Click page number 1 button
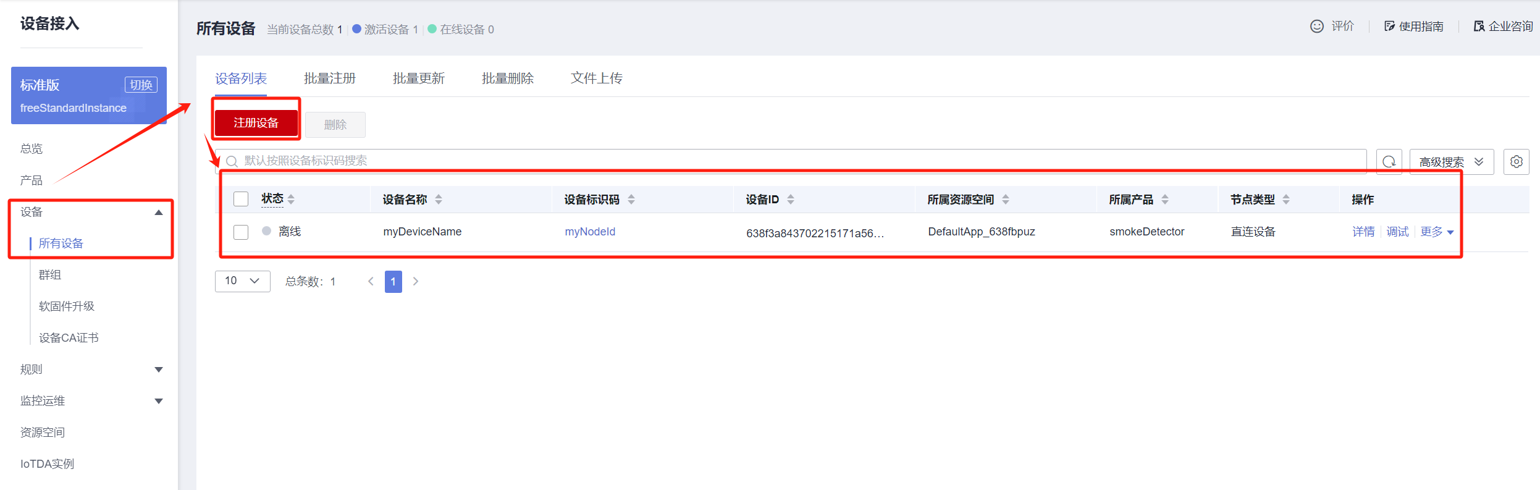The height and width of the screenshot is (490, 1540). (x=393, y=282)
